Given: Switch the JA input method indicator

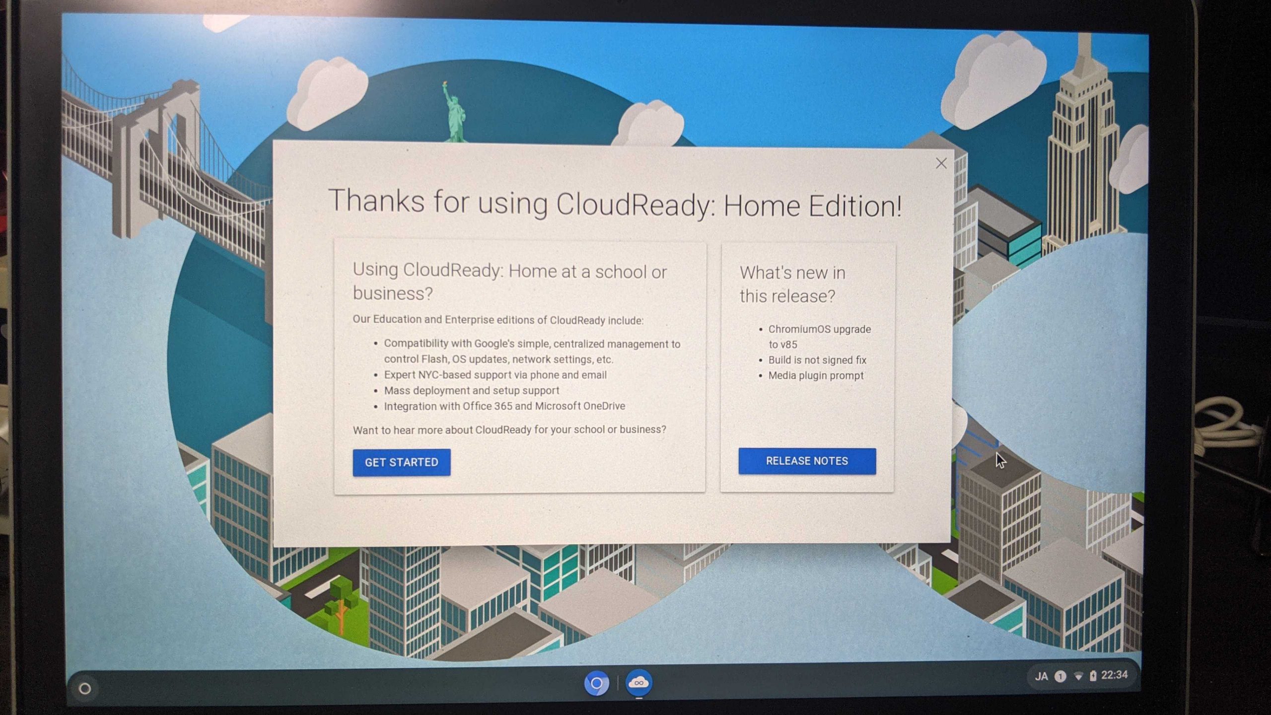Looking at the screenshot, I should point(1041,676).
